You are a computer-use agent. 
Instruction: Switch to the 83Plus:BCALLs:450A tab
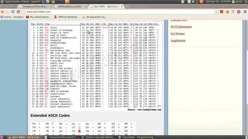point(71,7)
